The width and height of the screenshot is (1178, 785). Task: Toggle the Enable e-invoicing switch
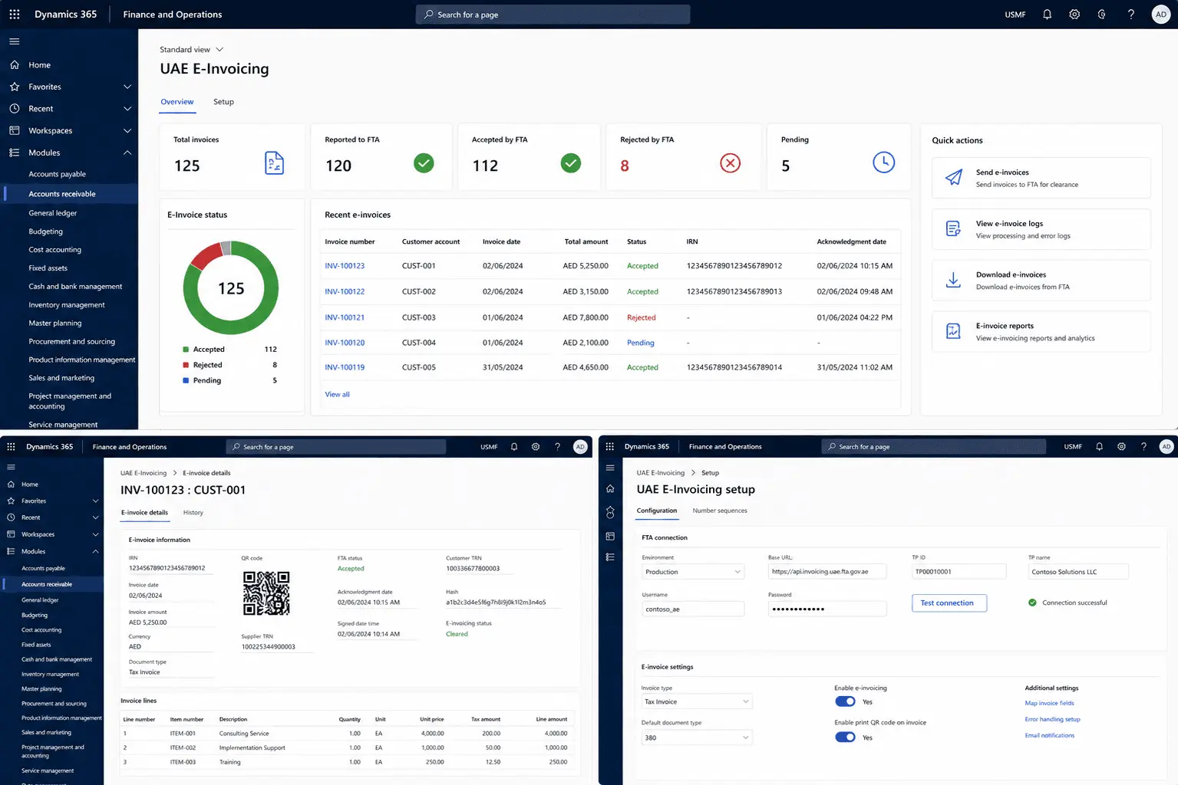tap(845, 701)
